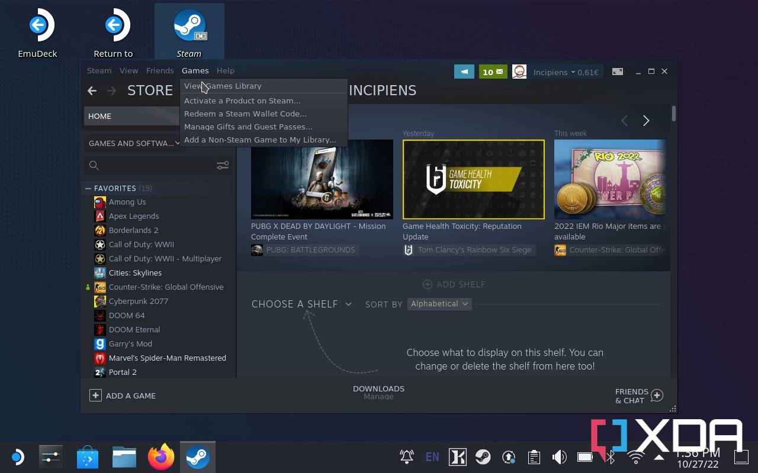This screenshot has height=473, width=758.
Task: Open PUBG X Dead by Daylight thumbnail
Action: click(322, 179)
